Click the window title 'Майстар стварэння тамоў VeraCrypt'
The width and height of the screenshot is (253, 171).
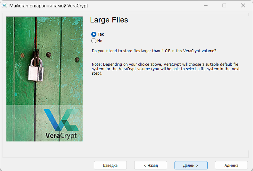49,6
